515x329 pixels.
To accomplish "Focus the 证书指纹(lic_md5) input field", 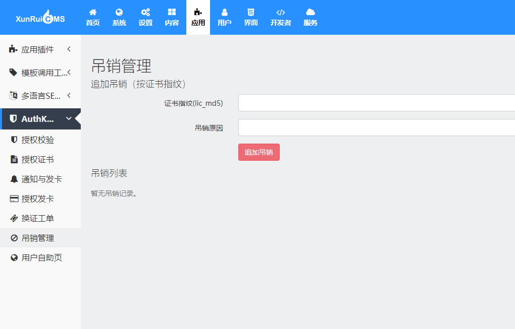I will [x=376, y=103].
